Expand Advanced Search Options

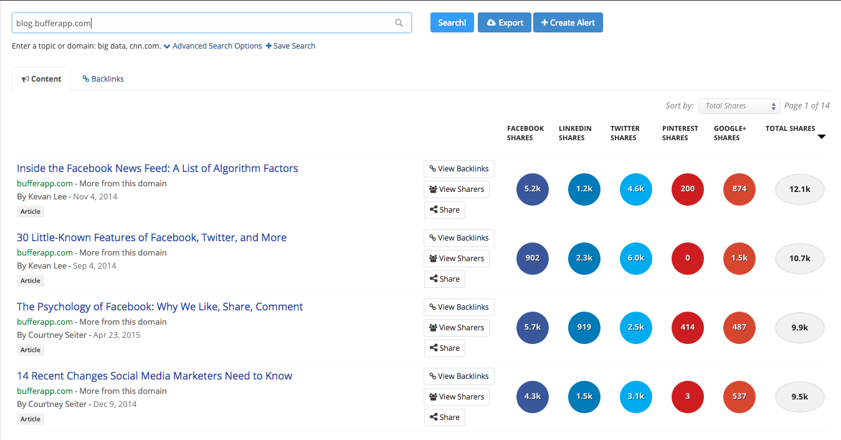[x=212, y=46]
